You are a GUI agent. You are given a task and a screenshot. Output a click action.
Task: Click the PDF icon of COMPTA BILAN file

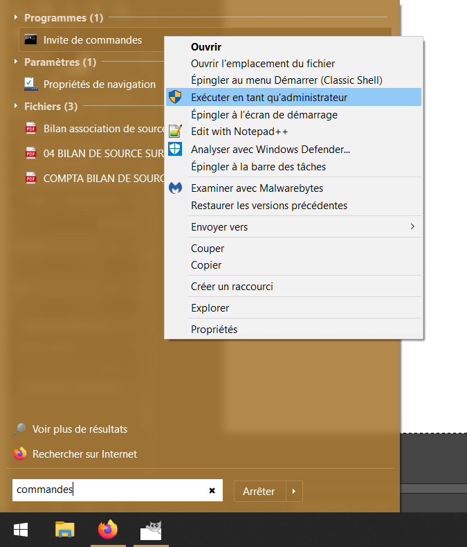pyautogui.click(x=30, y=179)
